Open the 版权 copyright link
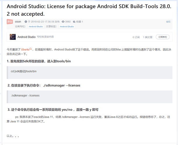The image size is (178, 145). [x=168, y=22]
